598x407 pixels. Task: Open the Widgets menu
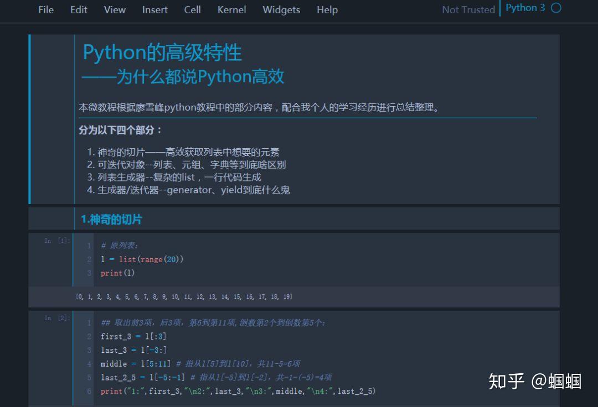point(281,9)
